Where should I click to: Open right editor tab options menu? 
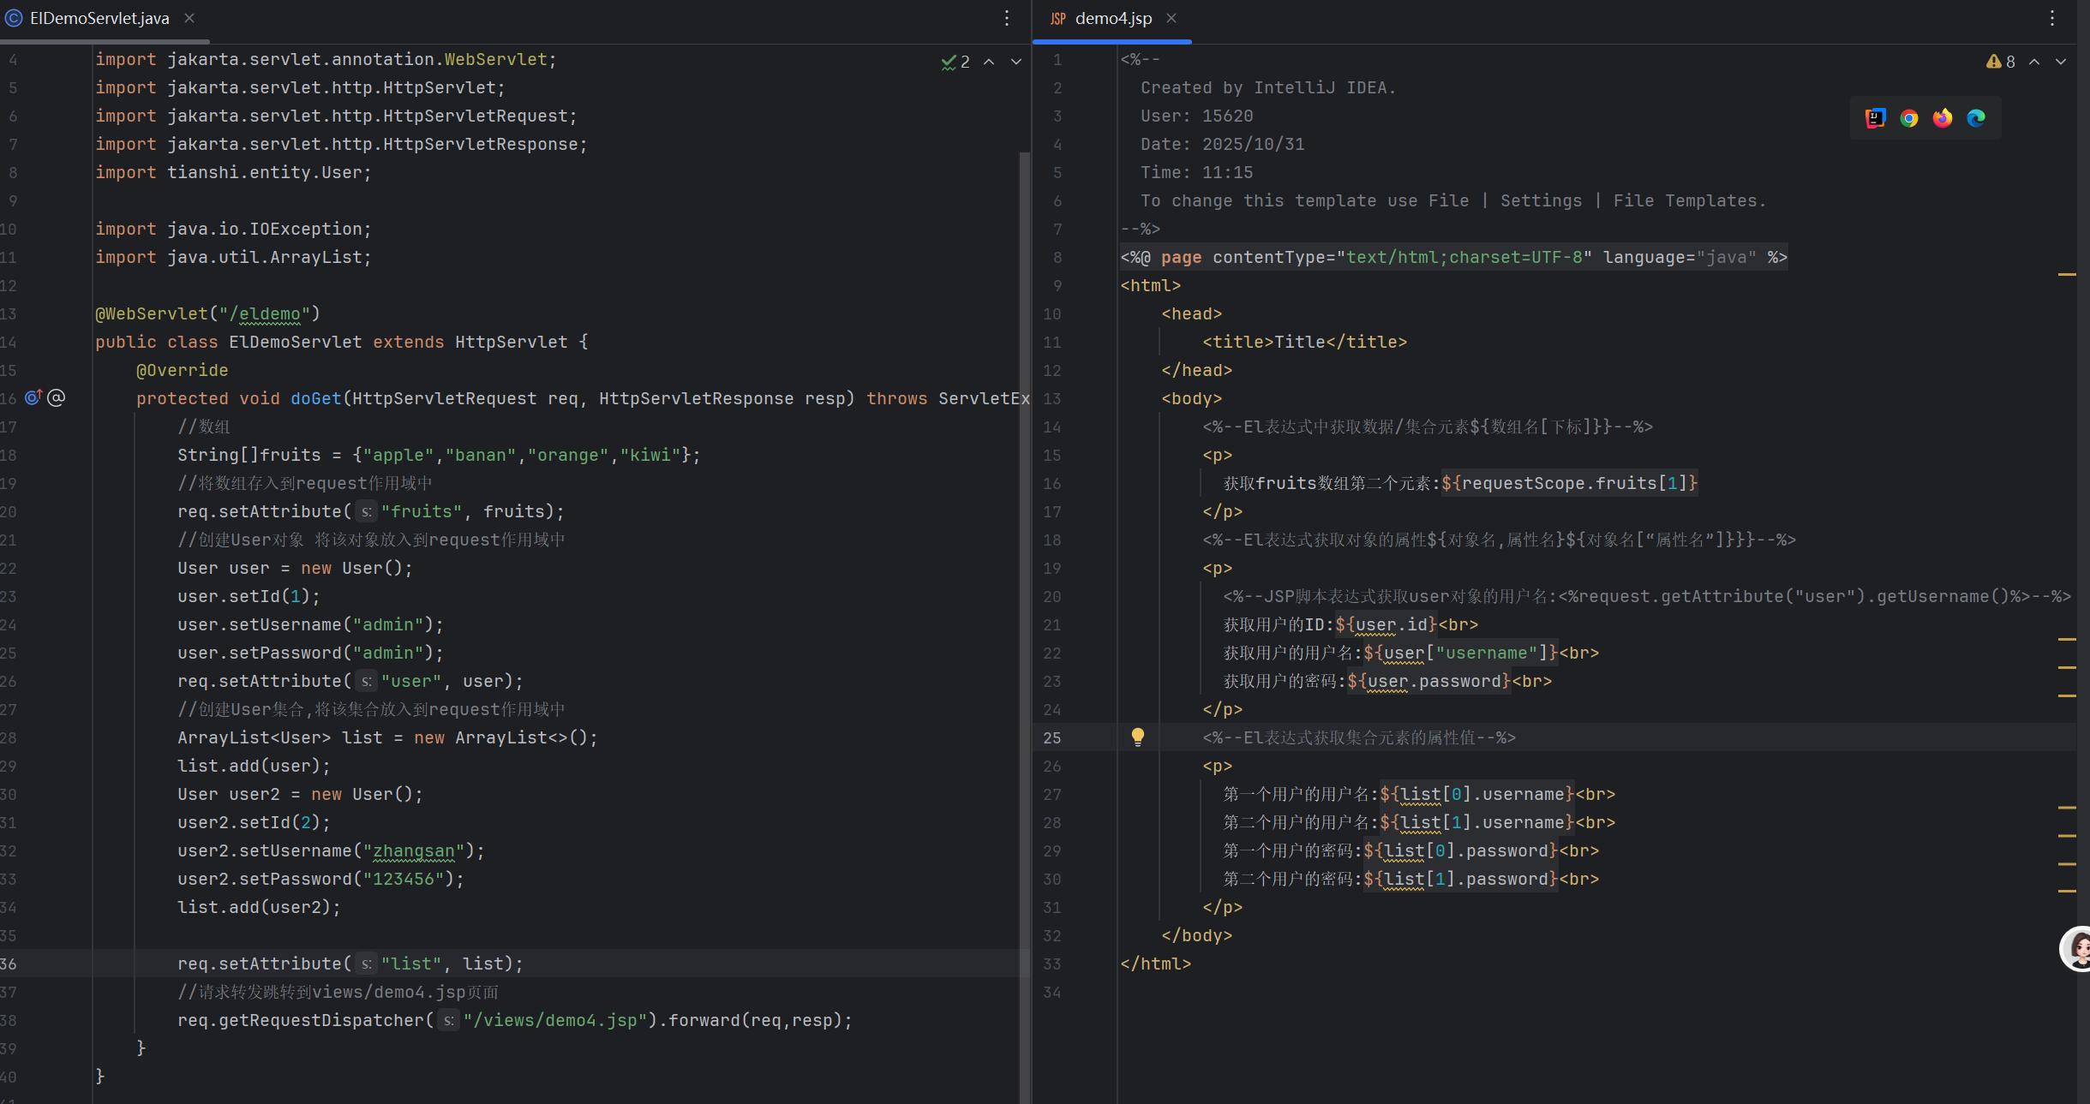coord(2052,18)
